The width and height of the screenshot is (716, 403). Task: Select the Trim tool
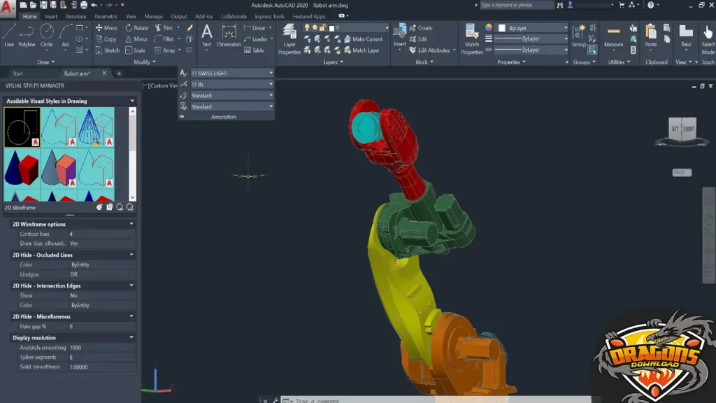tap(163, 28)
